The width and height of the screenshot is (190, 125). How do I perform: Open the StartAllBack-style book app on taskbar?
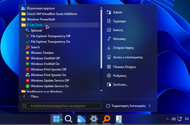click(x=119, y=119)
